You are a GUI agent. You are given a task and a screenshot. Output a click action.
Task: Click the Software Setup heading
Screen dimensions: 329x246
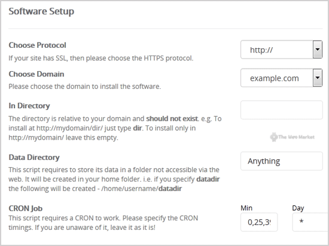41,11
